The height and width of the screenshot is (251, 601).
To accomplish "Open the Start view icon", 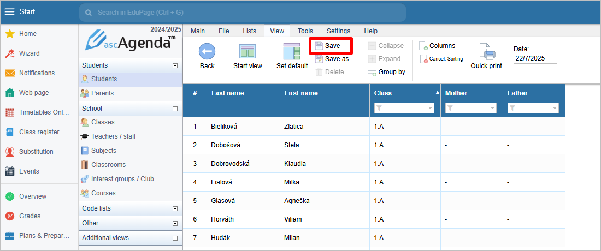I will tap(247, 52).
